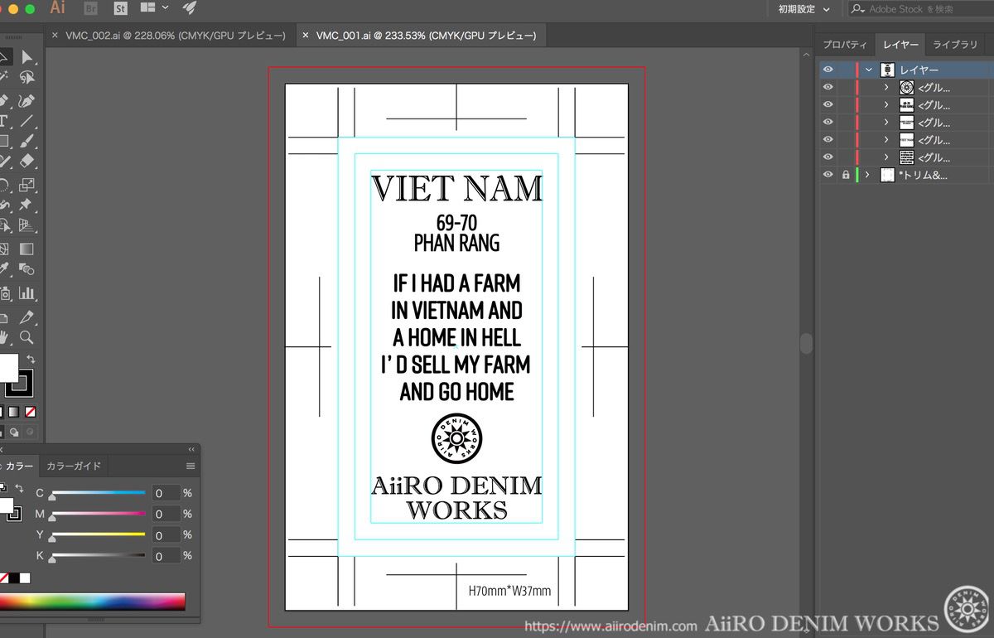Toggle visibility of the fourth group sublayer

click(828, 140)
